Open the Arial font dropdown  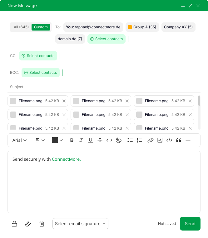click(x=19, y=140)
